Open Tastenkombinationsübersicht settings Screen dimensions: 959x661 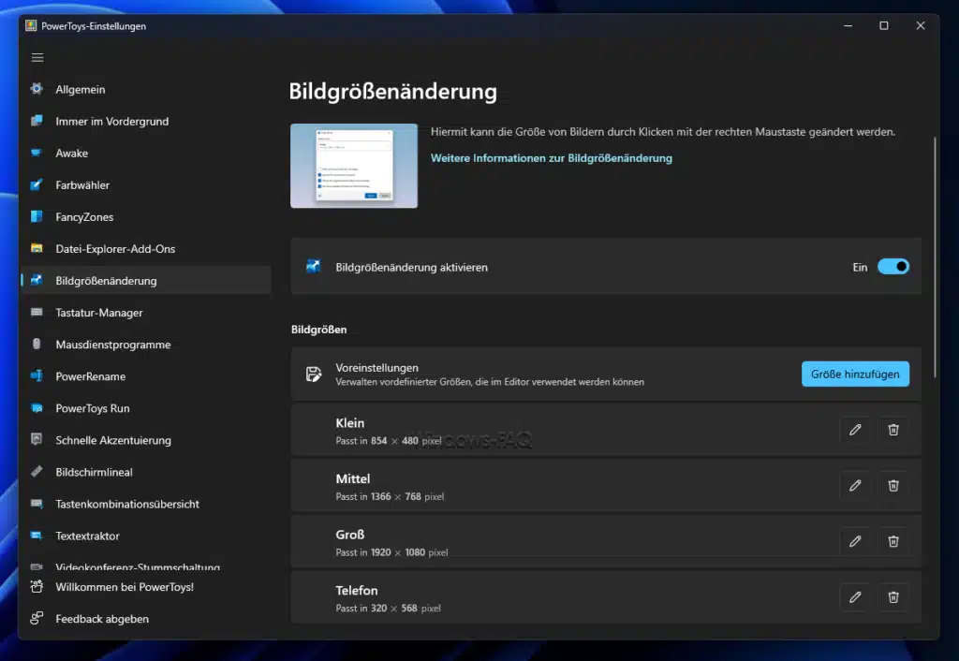point(146,504)
